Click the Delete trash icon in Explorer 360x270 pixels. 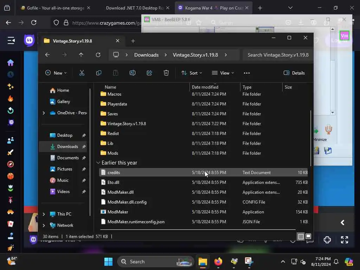(x=166, y=73)
